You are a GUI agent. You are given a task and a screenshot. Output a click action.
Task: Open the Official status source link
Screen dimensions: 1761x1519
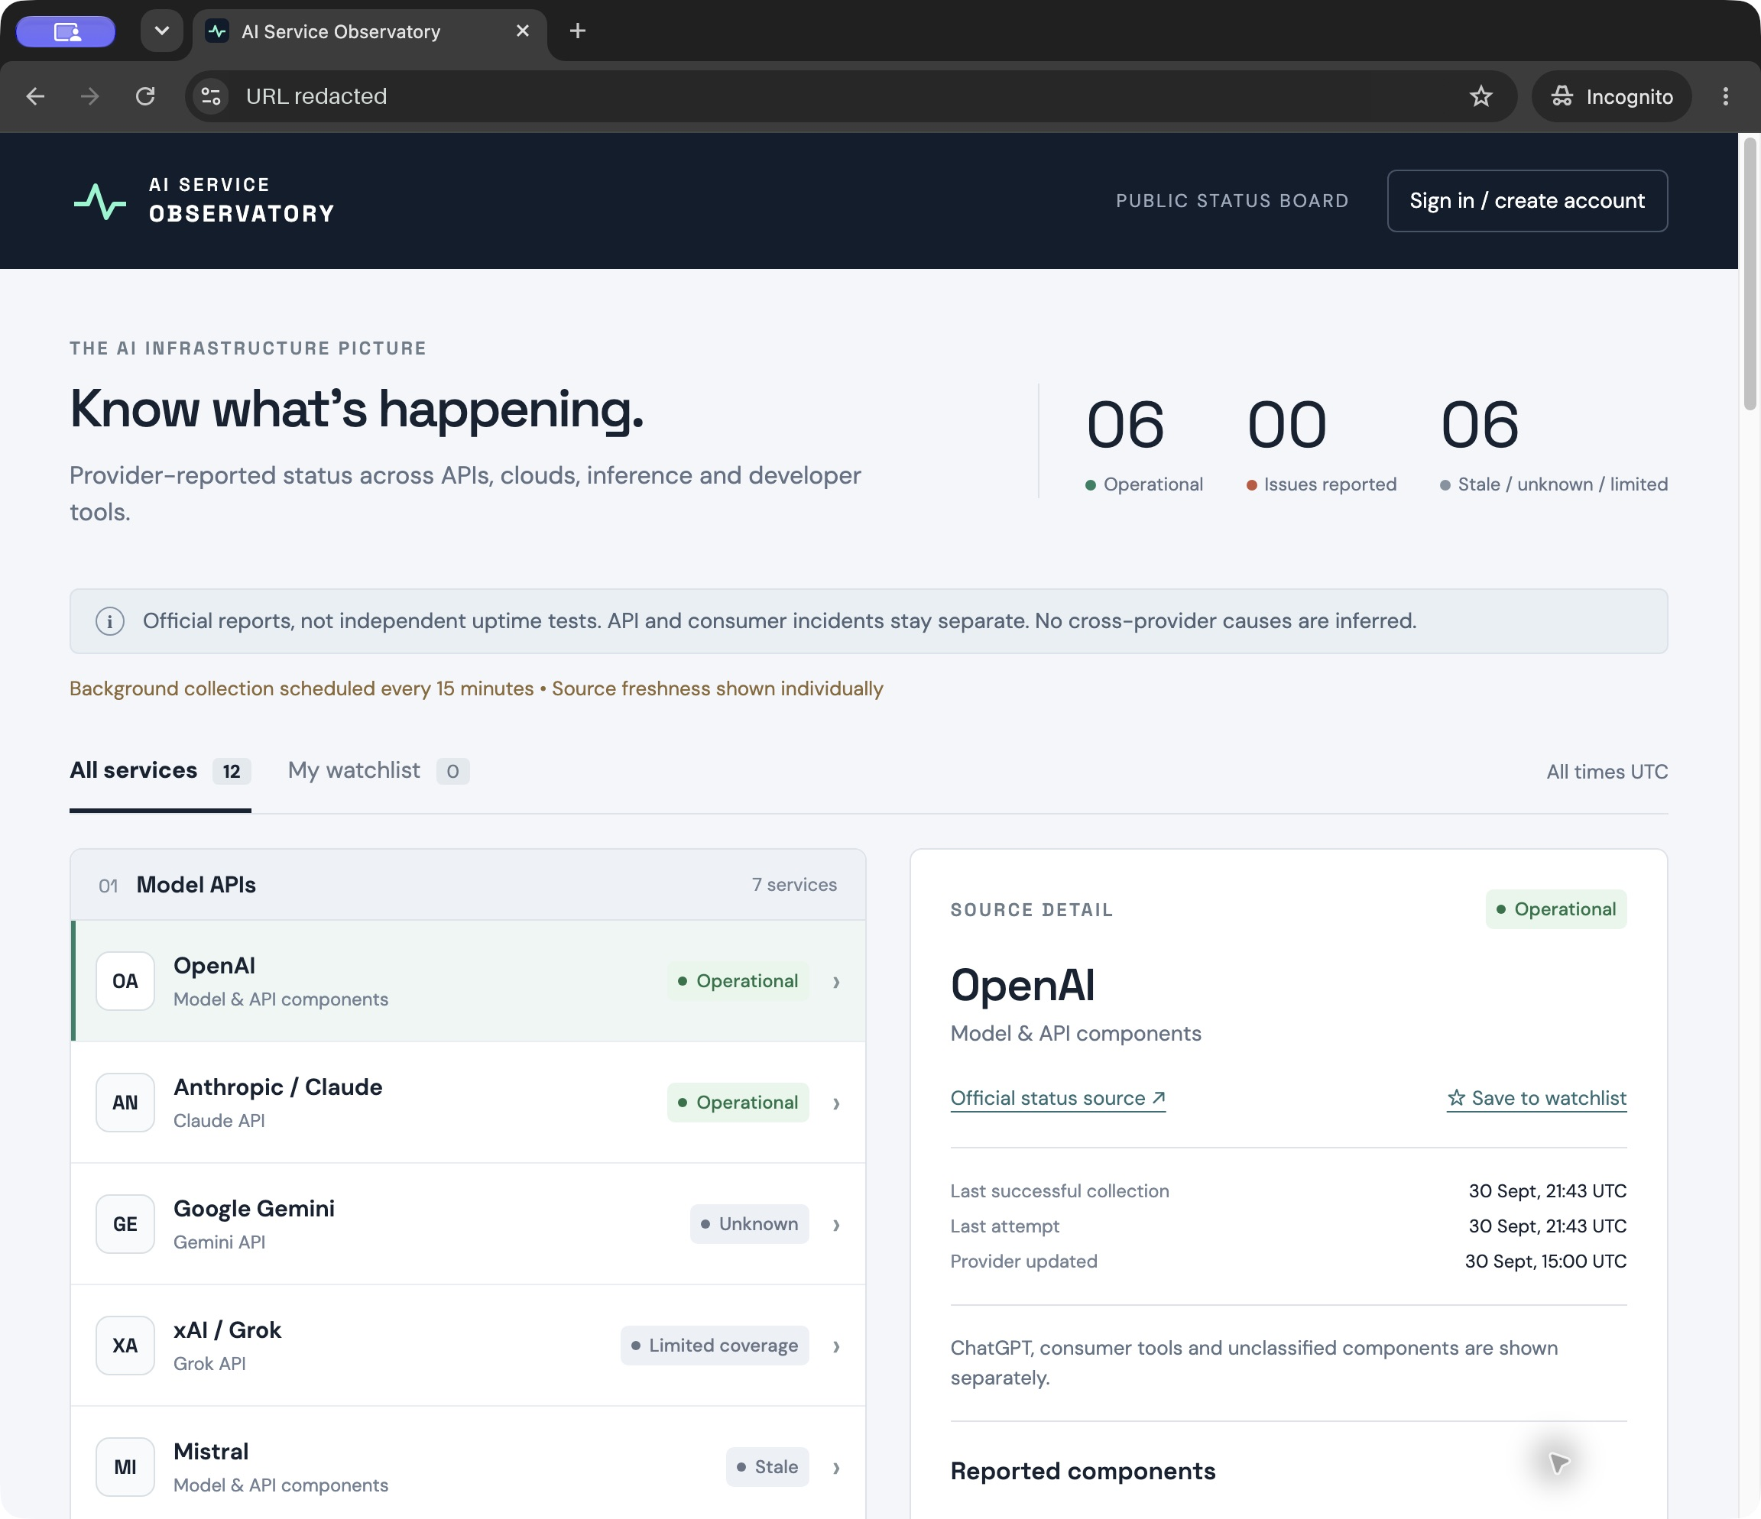click(x=1058, y=1099)
